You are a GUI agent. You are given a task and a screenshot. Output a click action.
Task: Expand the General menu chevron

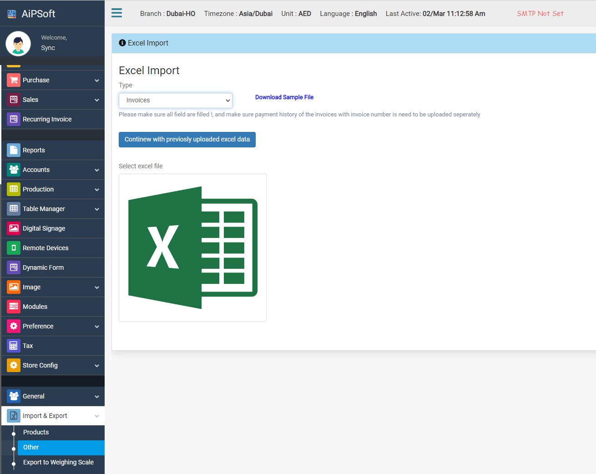pos(97,397)
